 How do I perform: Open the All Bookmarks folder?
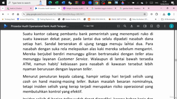tap(168, 19)
